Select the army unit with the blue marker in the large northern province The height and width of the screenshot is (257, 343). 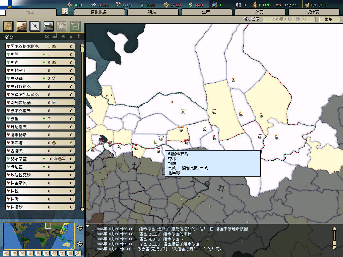pos(183,111)
